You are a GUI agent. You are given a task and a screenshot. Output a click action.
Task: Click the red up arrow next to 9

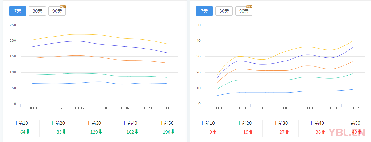[x=215, y=132]
